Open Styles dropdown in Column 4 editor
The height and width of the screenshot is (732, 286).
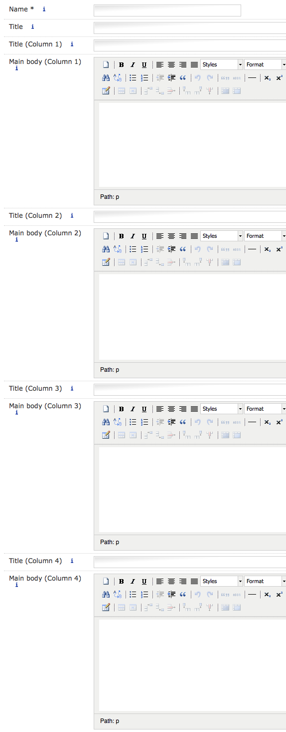pyautogui.click(x=222, y=581)
